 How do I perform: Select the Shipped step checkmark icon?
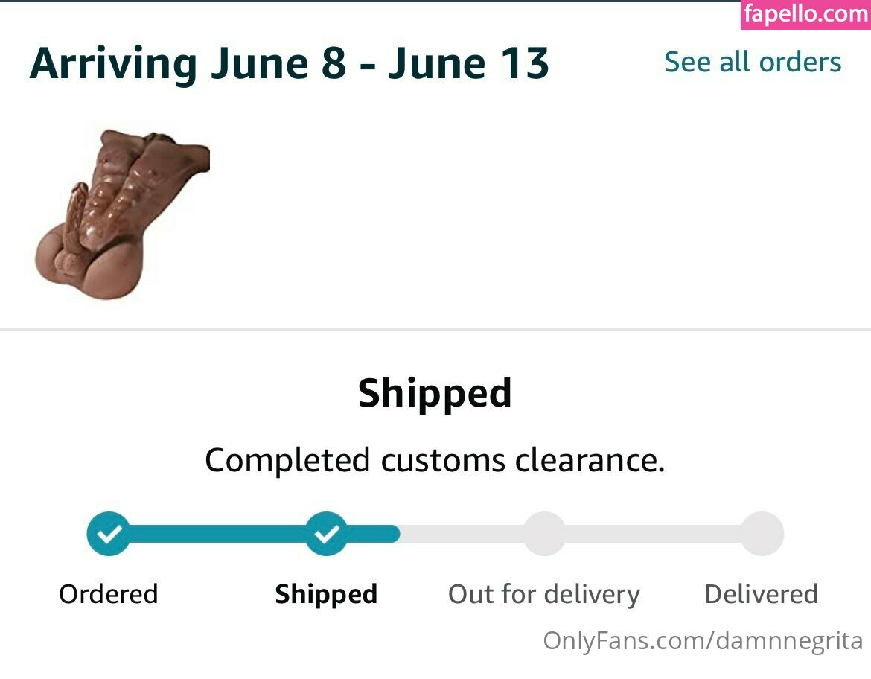coord(326,534)
